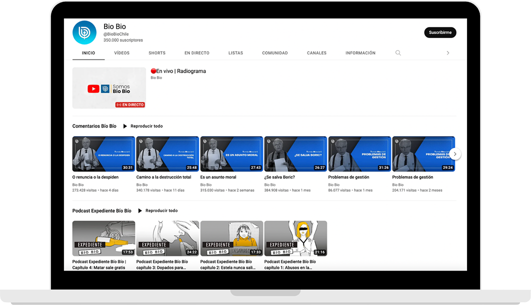This screenshot has height=305, width=531.
Task: Click the 384.908 visitas · hace 1 mes text
Action: pyautogui.click(x=287, y=190)
